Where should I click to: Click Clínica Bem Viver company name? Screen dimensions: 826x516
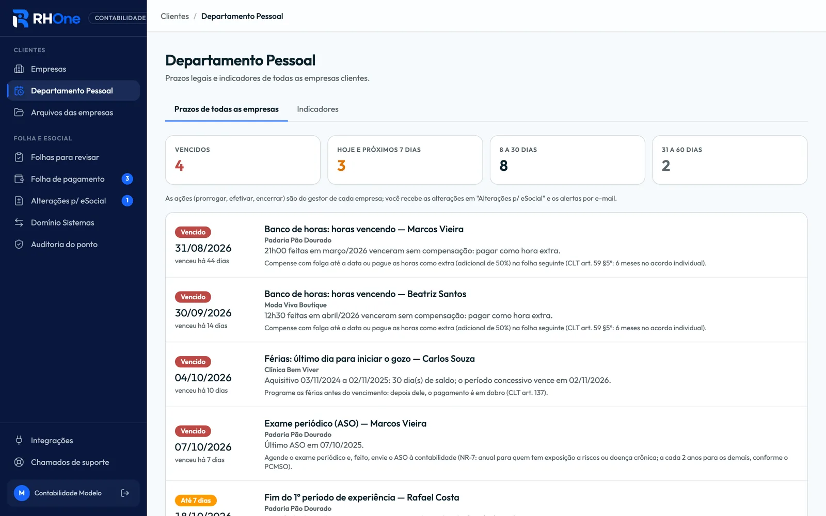click(291, 370)
